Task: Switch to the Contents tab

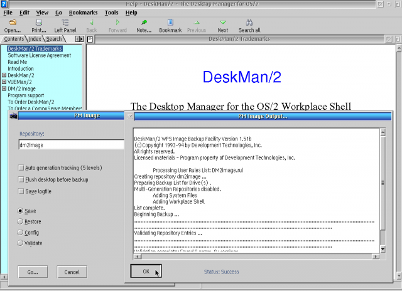Action: 14,39
